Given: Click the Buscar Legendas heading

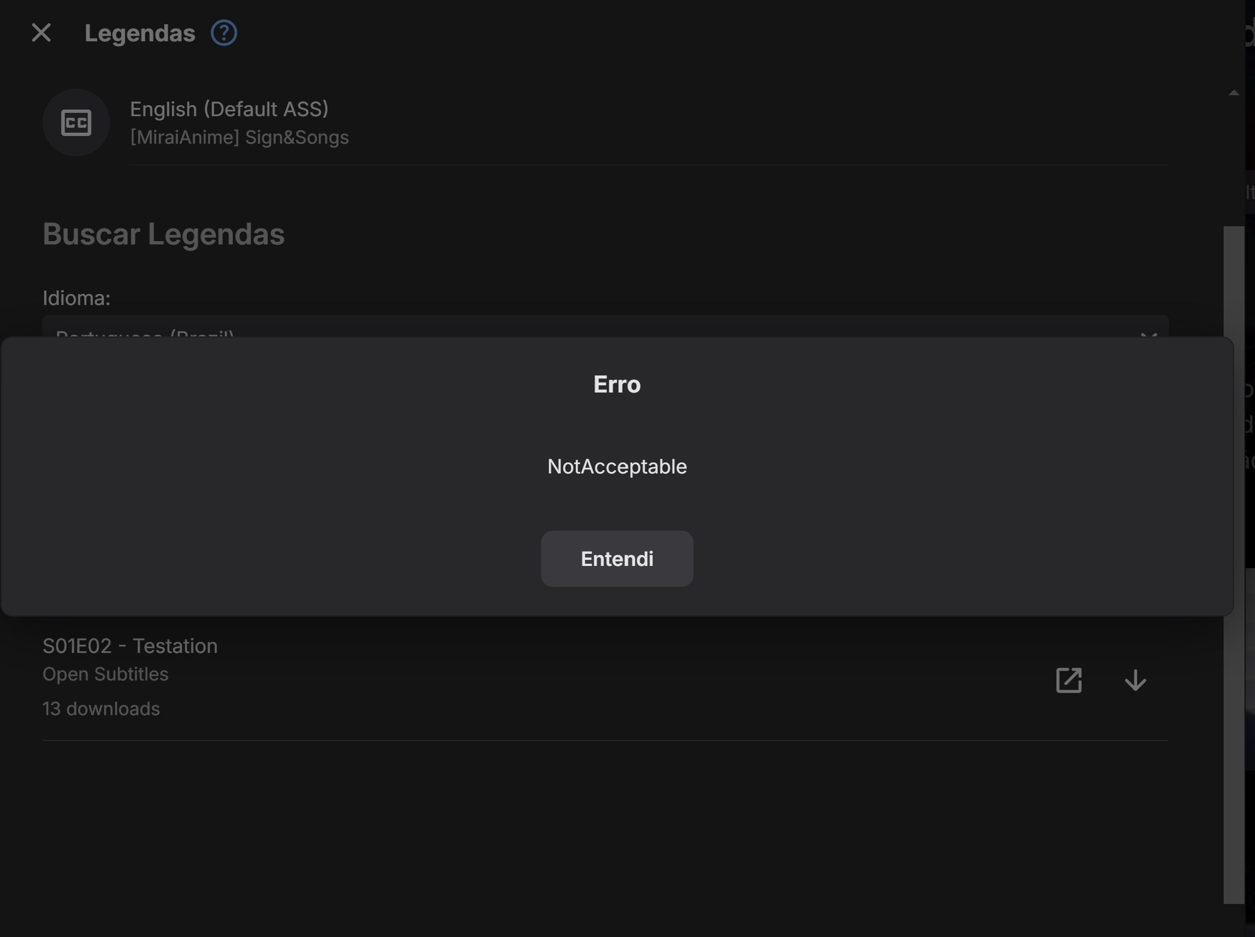Looking at the screenshot, I should [163, 235].
